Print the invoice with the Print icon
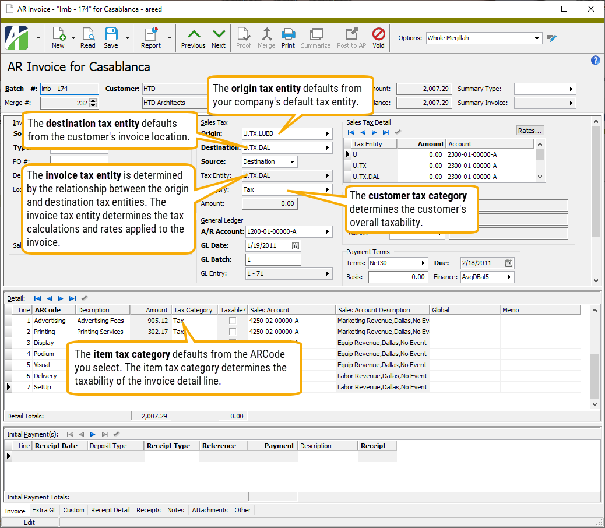This screenshot has height=528, width=605. point(288,37)
